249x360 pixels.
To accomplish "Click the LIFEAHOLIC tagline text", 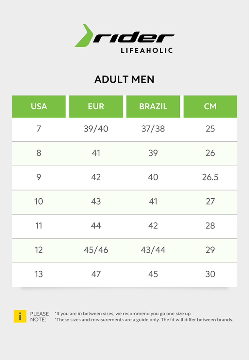I will pos(146,51).
